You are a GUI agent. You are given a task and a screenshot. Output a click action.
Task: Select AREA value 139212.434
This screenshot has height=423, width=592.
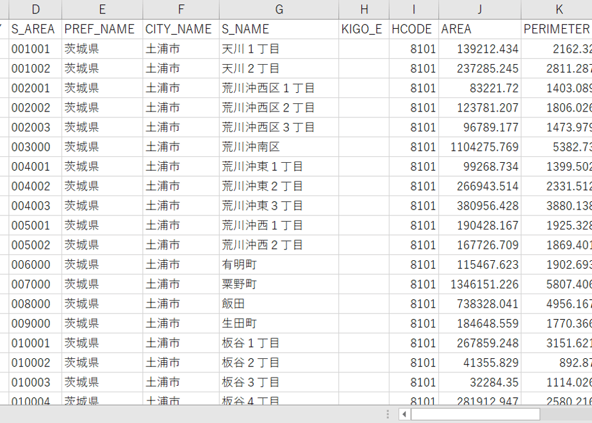point(480,49)
